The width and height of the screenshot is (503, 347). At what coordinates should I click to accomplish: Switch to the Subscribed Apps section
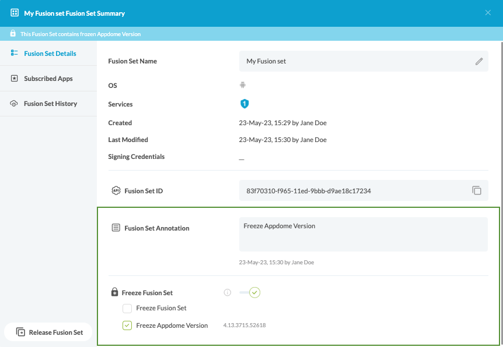click(48, 79)
